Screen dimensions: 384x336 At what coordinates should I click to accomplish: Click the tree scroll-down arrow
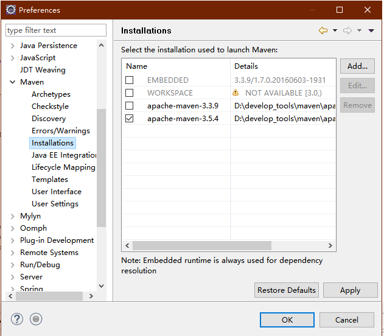tap(101, 286)
